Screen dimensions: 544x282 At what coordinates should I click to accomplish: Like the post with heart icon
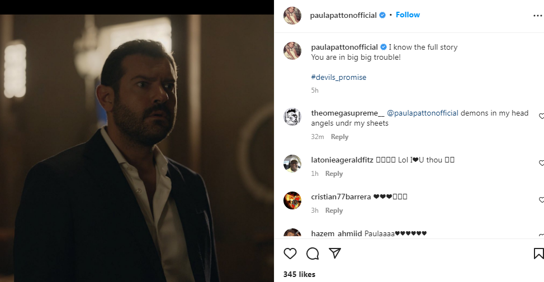coord(290,254)
